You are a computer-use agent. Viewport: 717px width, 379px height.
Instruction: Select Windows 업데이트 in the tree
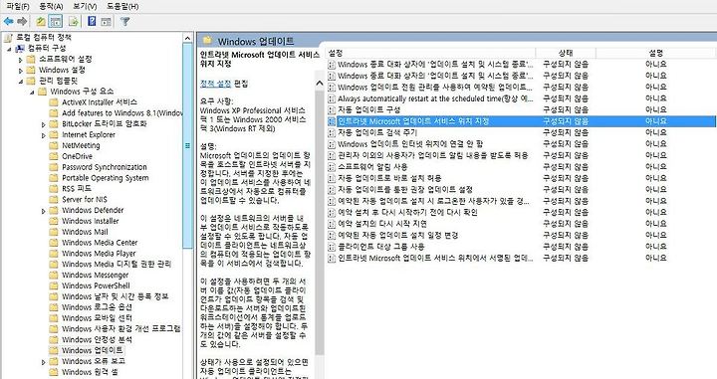point(93,351)
